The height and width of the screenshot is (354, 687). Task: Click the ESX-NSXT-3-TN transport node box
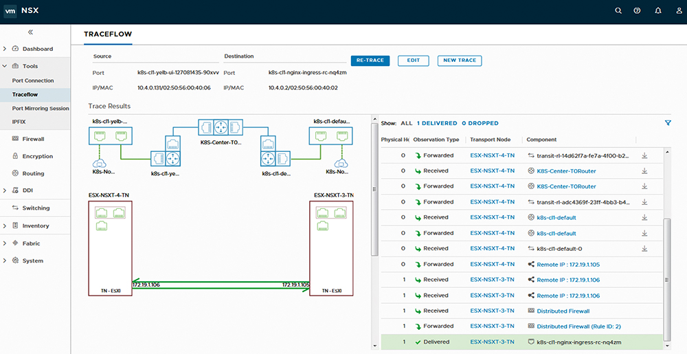[331, 248]
